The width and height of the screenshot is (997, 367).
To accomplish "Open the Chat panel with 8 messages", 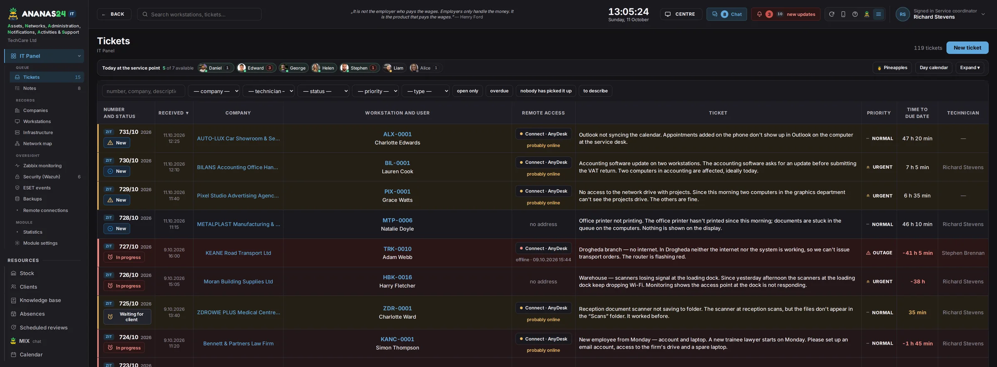I will [727, 14].
